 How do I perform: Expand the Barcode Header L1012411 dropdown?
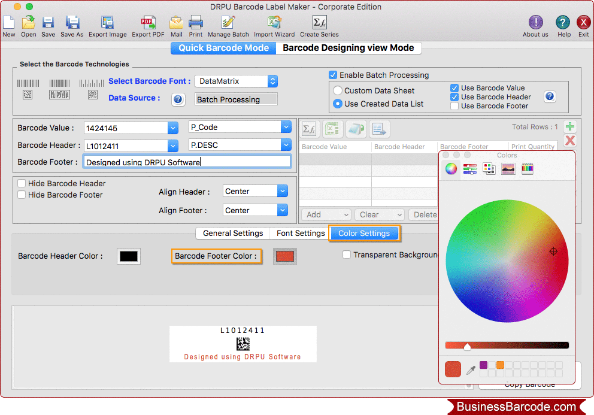[x=172, y=146]
